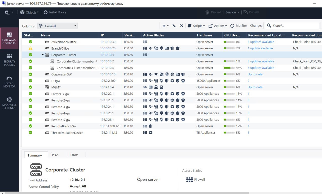Click Discard in the session toolbar
Viewport: 322px width, 194px height.
[x=213, y=12]
